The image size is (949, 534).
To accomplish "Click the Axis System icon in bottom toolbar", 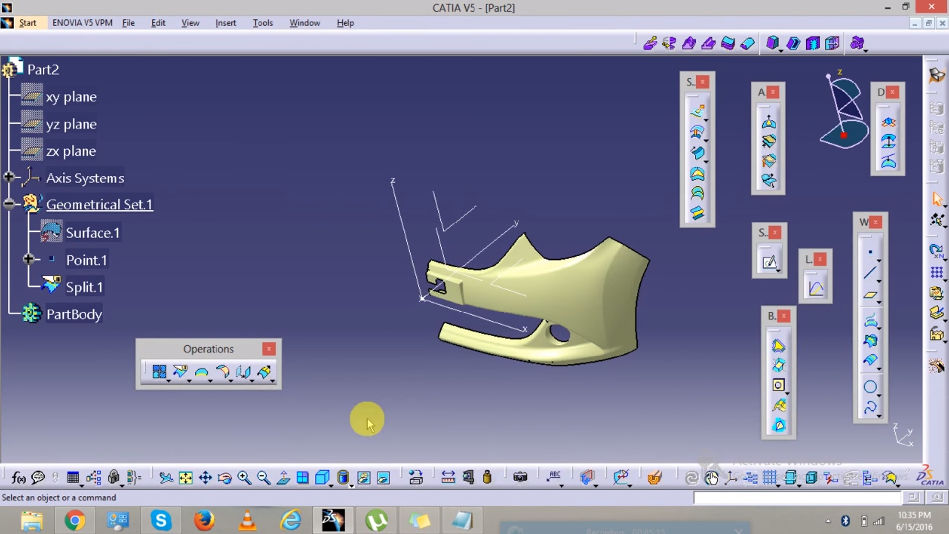I will pos(731,477).
